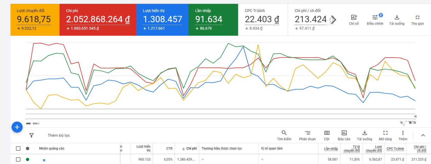The width and height of the screenshot is (431, 164).
Task: Click cell value 960.133
Action: [144, 159]
